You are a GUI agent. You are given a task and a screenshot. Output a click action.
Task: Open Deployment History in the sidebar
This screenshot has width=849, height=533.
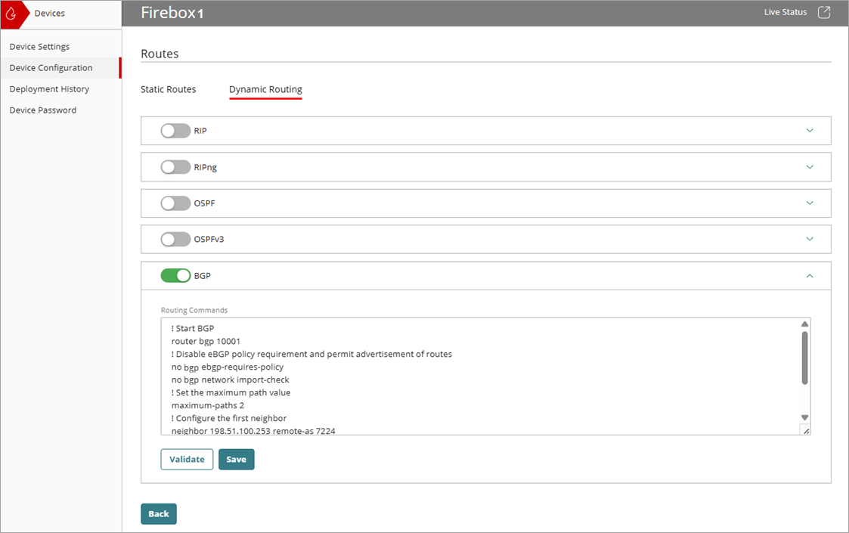[48, 88]
